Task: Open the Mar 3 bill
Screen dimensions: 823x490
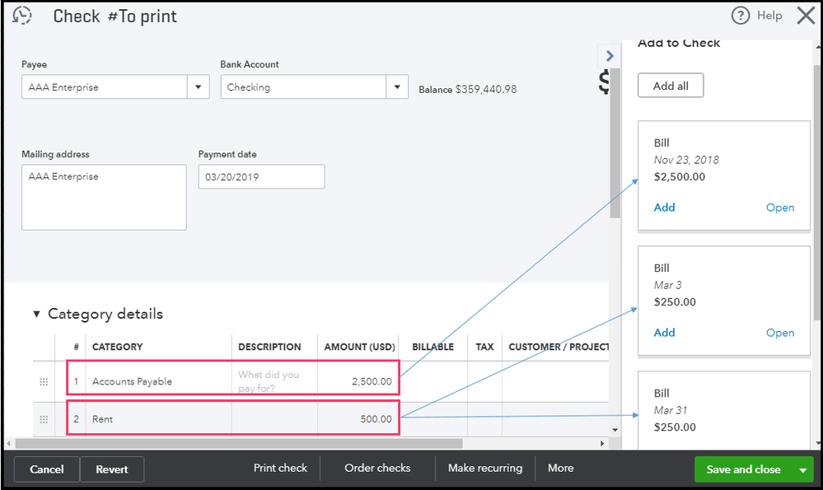Action: pyautogui.click(x=779, y=333)
